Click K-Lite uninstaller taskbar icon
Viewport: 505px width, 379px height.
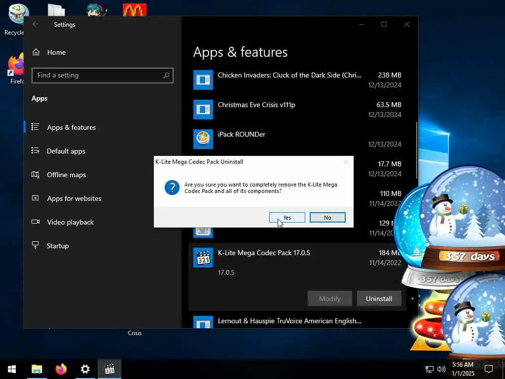click(109, 369)
